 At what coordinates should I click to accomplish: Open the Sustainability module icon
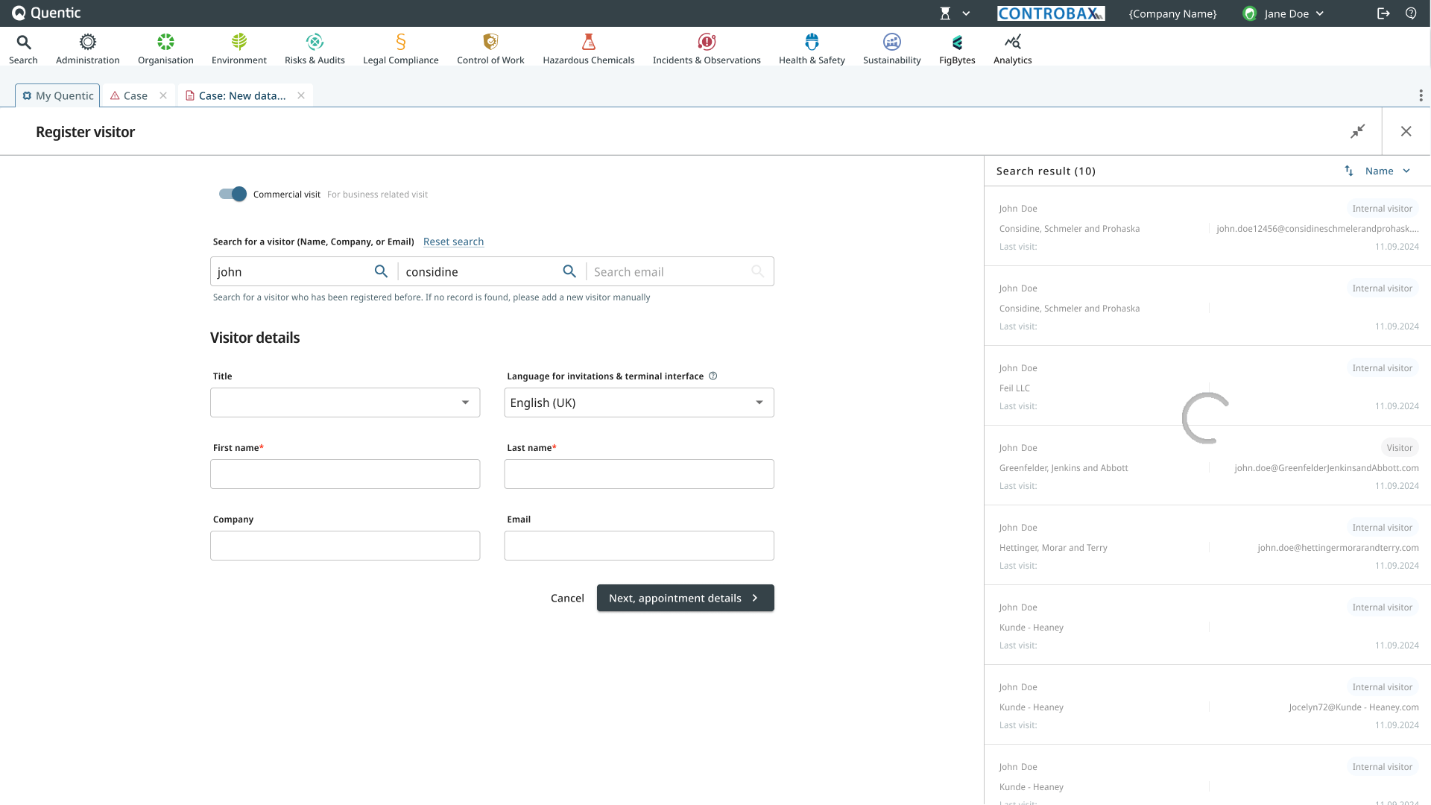pos(891,42)
